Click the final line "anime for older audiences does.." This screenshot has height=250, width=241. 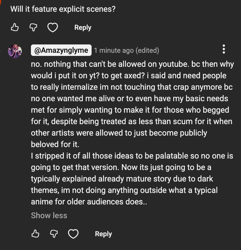tap(89, 201)
